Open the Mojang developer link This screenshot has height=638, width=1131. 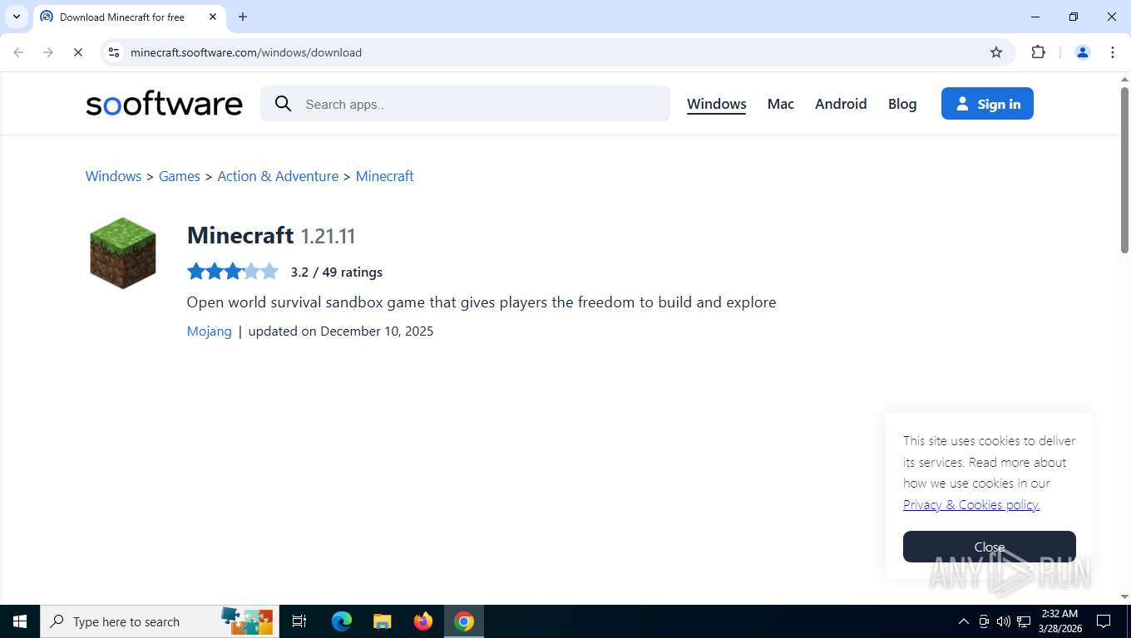point(209,331)
